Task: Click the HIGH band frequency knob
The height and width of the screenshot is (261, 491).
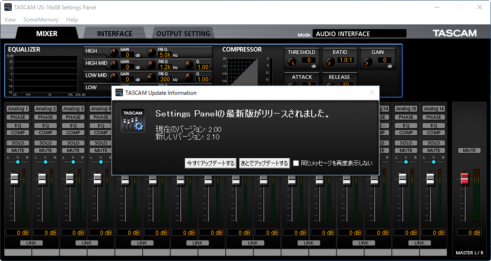Action: (152, 53)
